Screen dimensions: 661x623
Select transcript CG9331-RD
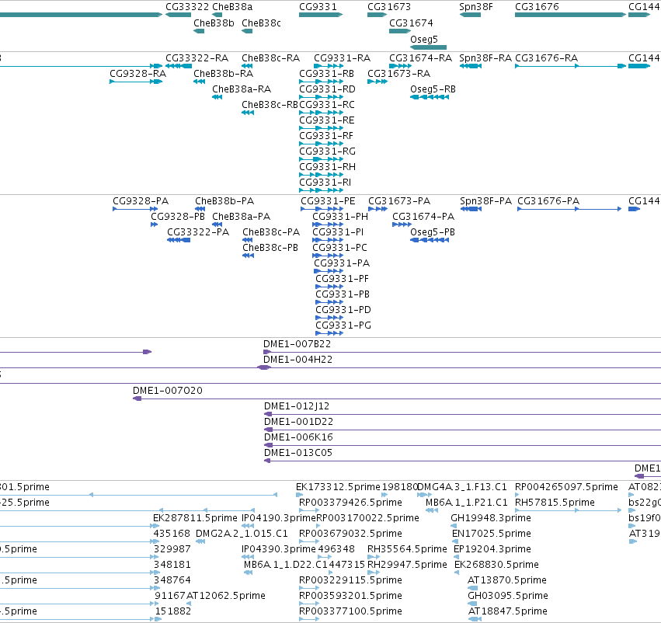pos(327,89)
